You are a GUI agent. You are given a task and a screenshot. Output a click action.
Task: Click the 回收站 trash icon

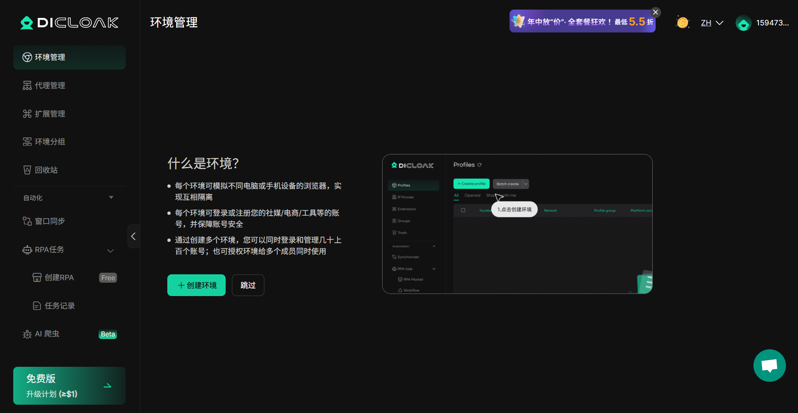pos(27,170)
